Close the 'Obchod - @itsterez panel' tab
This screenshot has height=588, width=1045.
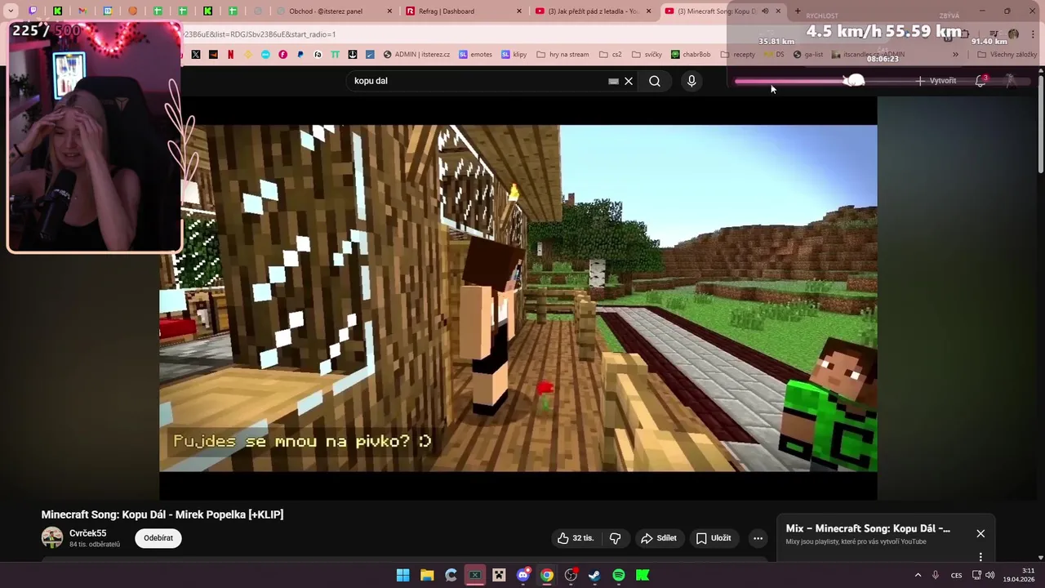click(x=389, y=11)
